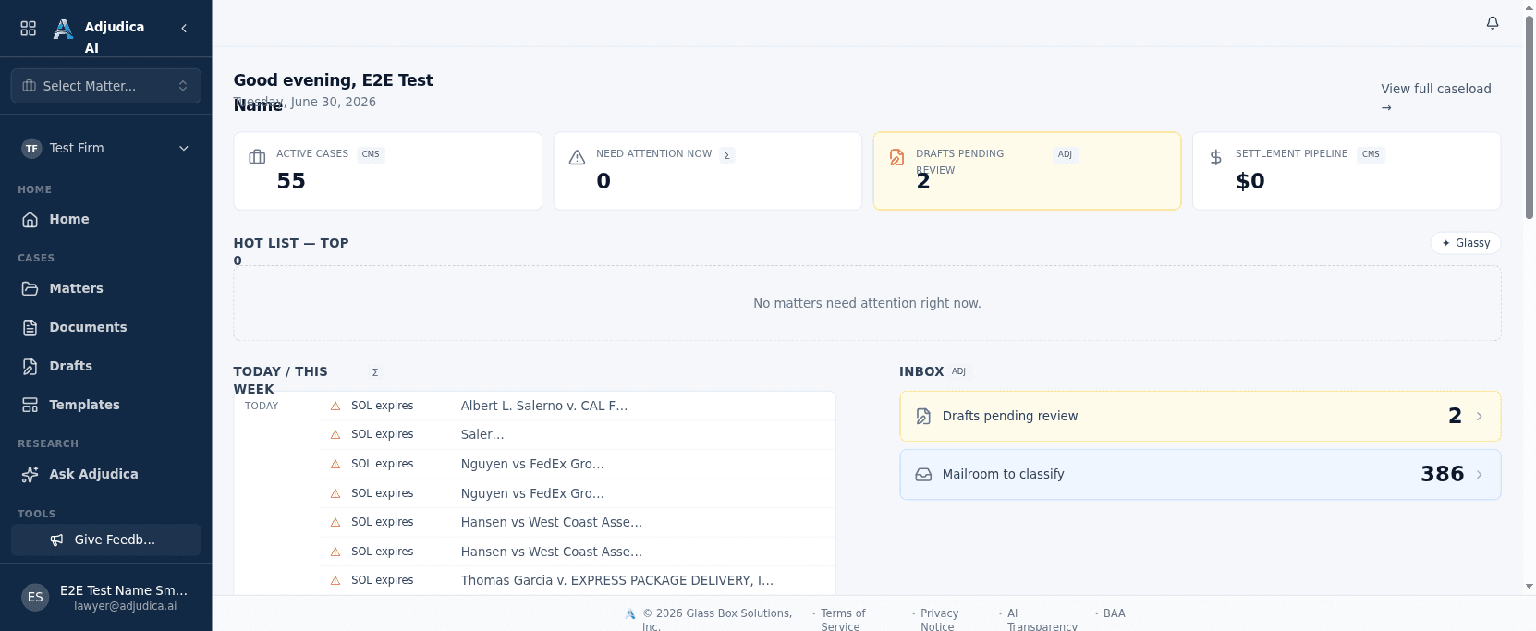The height and width of the screenshot is (631, 1536).
Task: Open Drafts in sidebar
Action: pos(106,367)
